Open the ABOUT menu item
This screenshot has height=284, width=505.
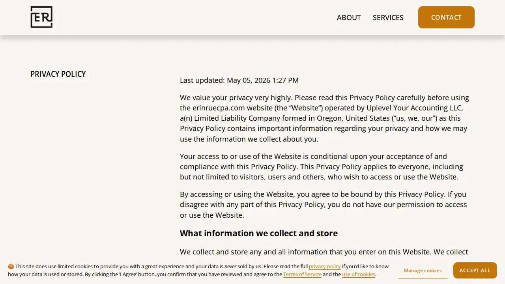tap(349, 17)
